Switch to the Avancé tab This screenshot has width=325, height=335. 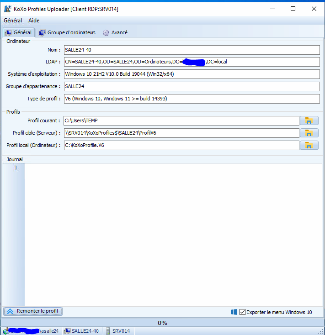click(115, 32)
